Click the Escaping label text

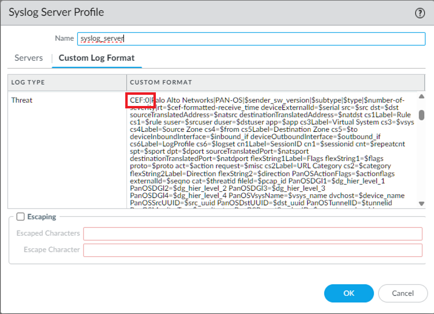pos(42,217)
